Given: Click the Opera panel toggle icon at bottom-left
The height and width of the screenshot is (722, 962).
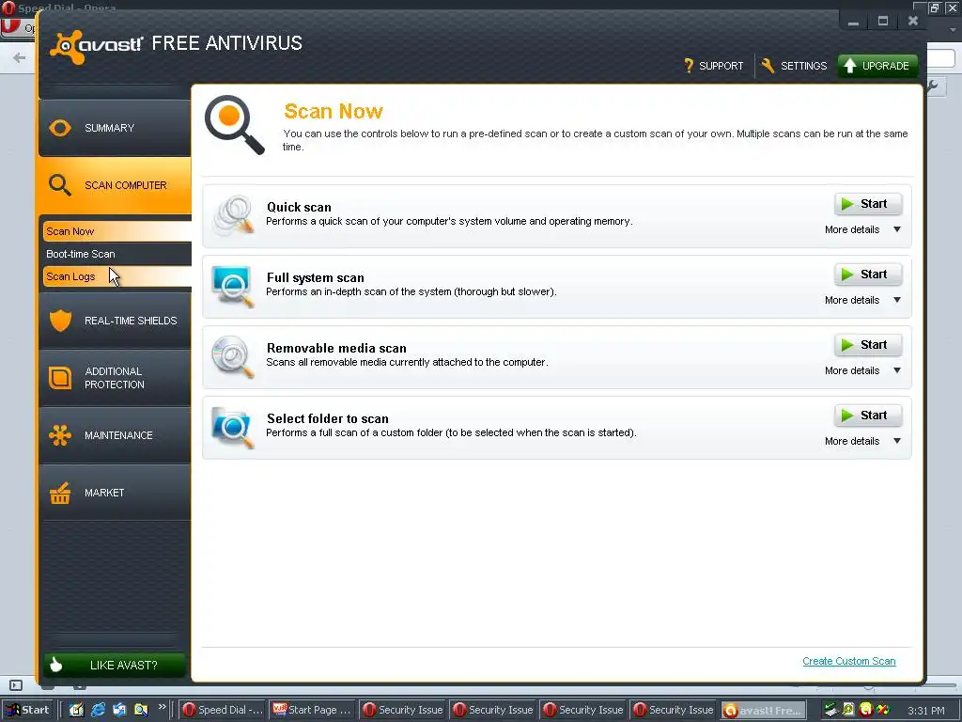Looking at the screenshot, I should pyautogui.click(x=16, y=685).
